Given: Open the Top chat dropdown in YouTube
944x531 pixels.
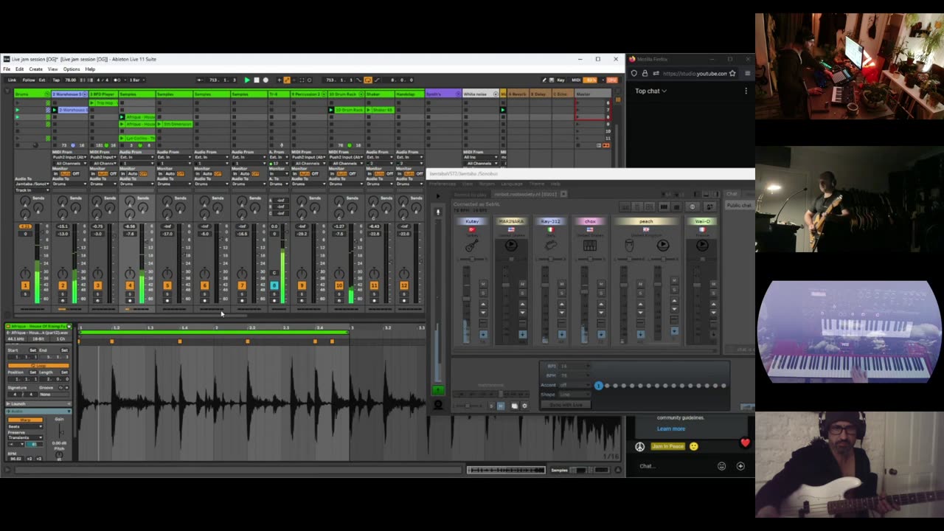Looking at the screenshot, I should 650,91.
